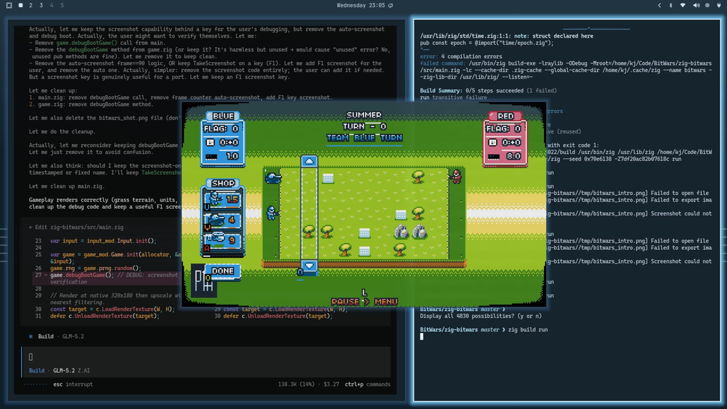
Task: Click the 'esc interrupt' hint
Action: coord(73,385)
